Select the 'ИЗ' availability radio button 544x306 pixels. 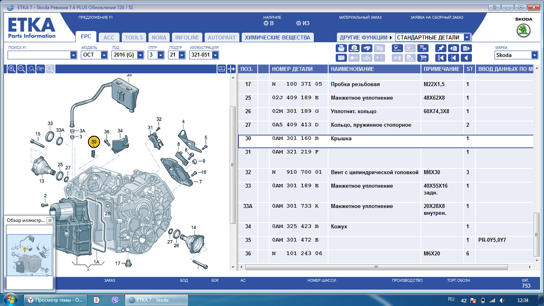click(x=299, y=23)
